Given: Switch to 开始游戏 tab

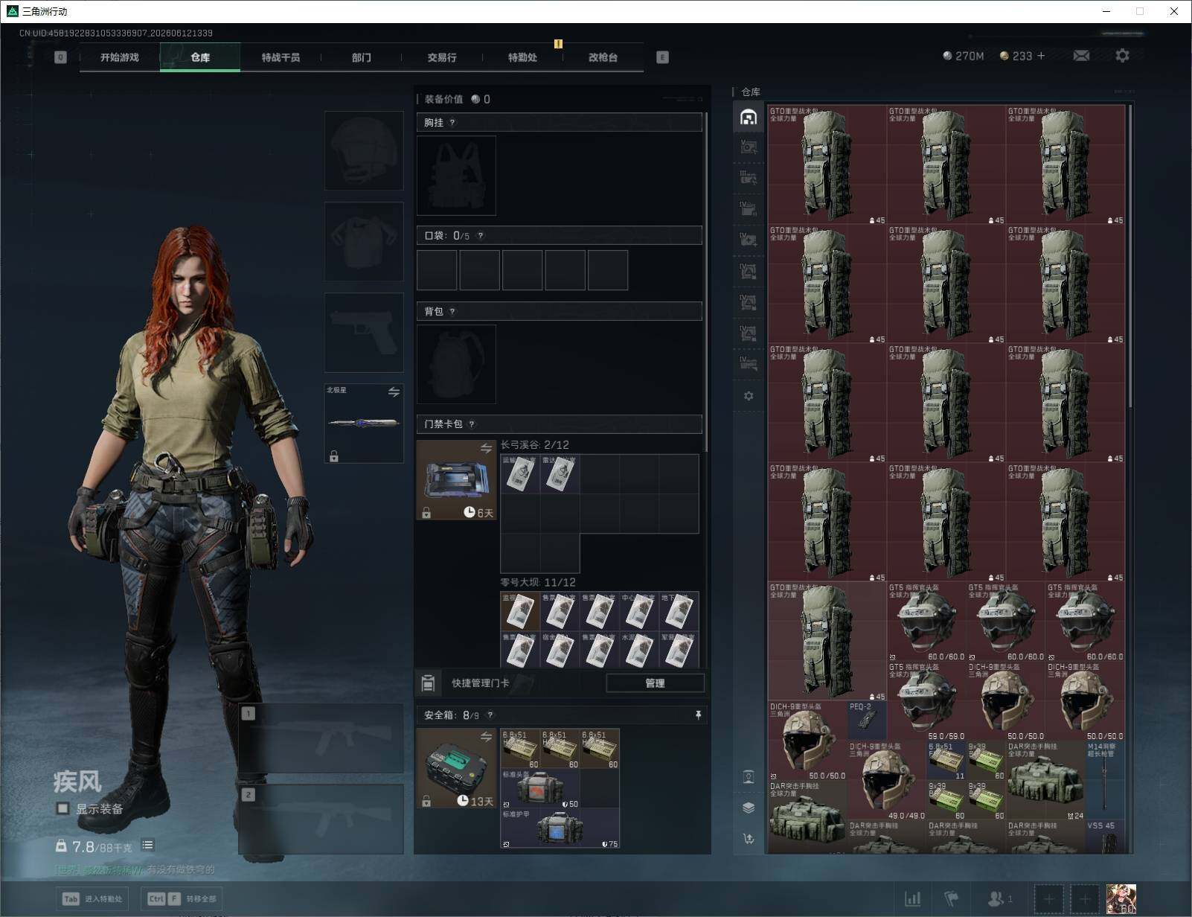Looking at the screenshot, I should click(120, 57).
